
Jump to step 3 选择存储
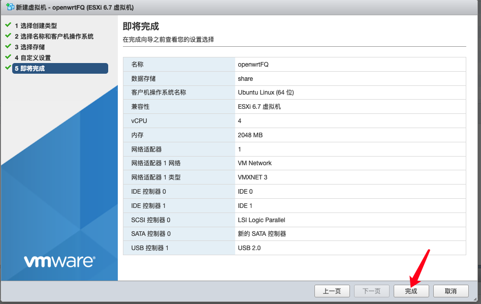[30, 47]
